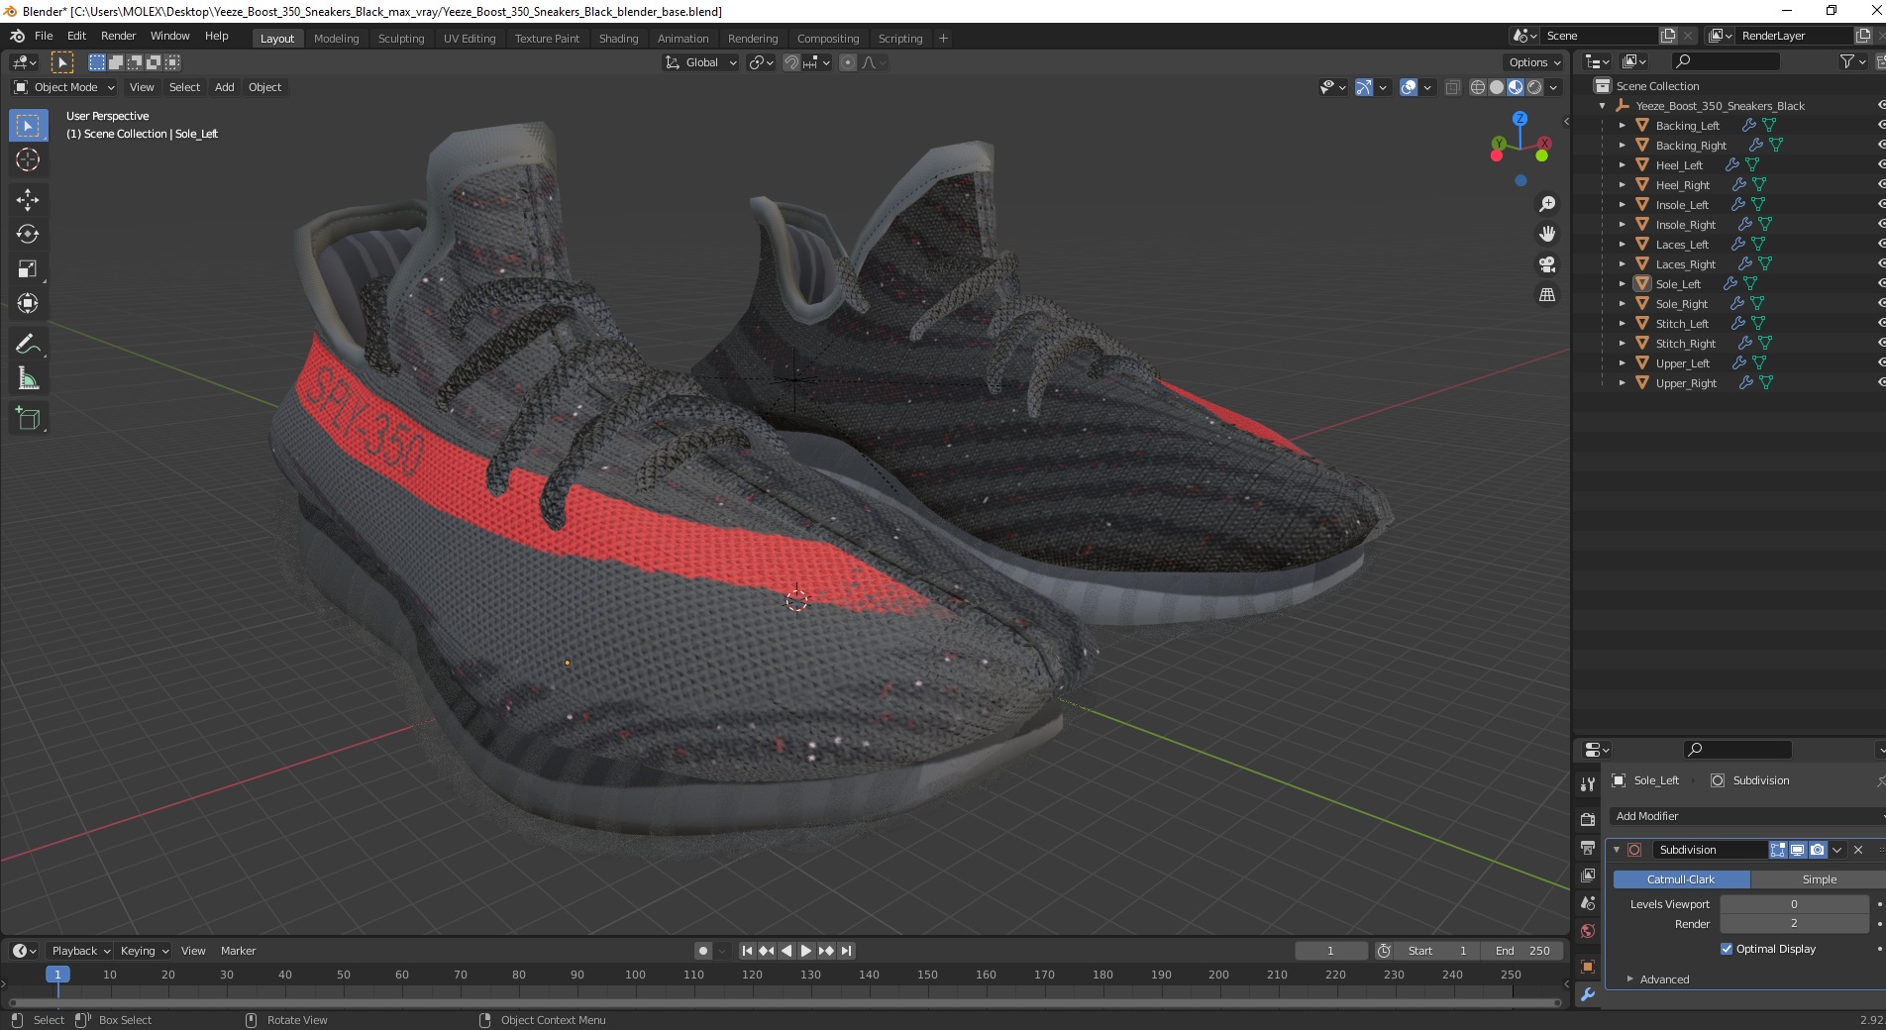Viewport: 1886px width, 1030px height.
Task: Select the Scale tool
Action: click(28, 269)
